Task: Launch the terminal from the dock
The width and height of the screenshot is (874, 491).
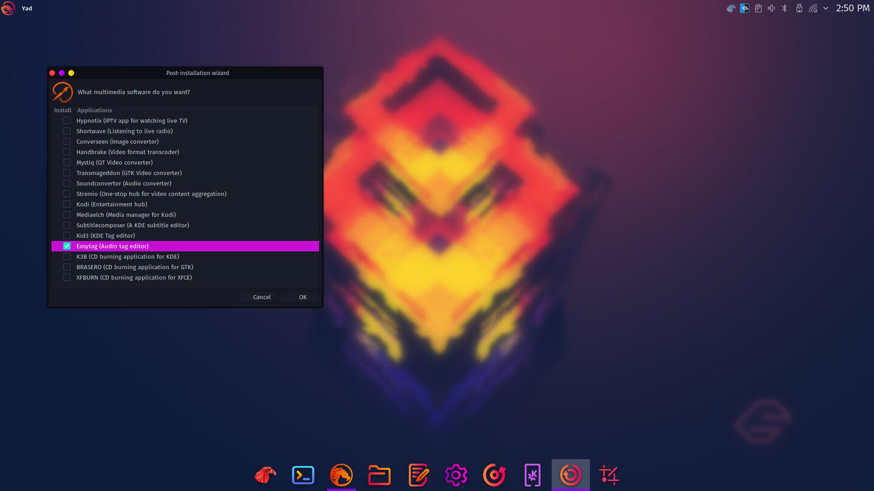Action: pyautogui.click(x=303, y=475)
